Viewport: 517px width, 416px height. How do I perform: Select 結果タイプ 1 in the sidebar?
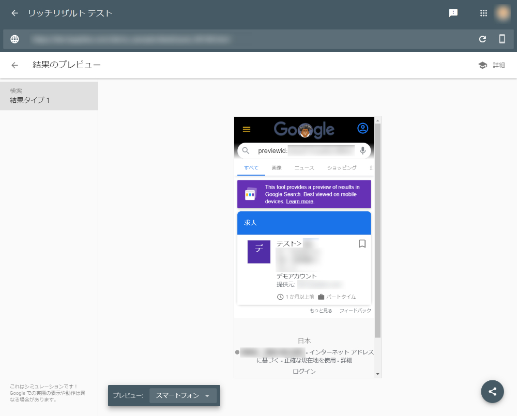coord(49,96)
